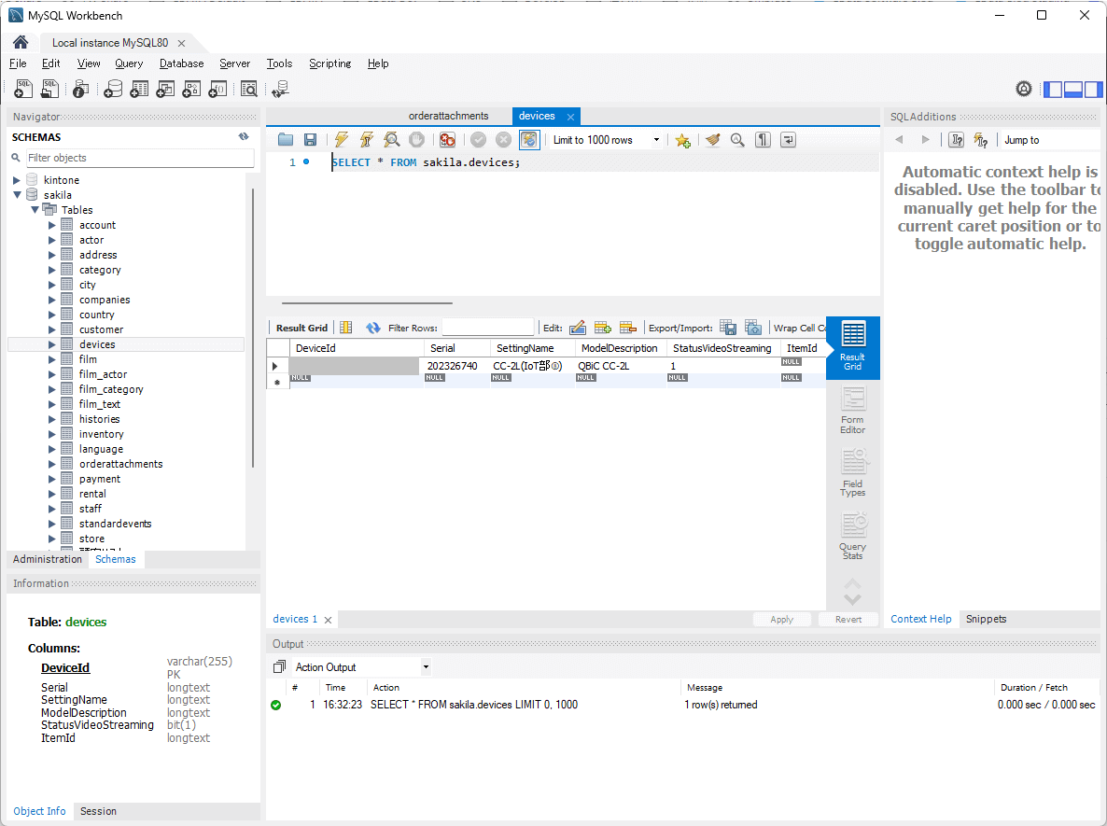Click the refresh icon in Result Grid toolbar
Image resolution: width=1107 pixels, height=826 pixels.
(373, 328)
